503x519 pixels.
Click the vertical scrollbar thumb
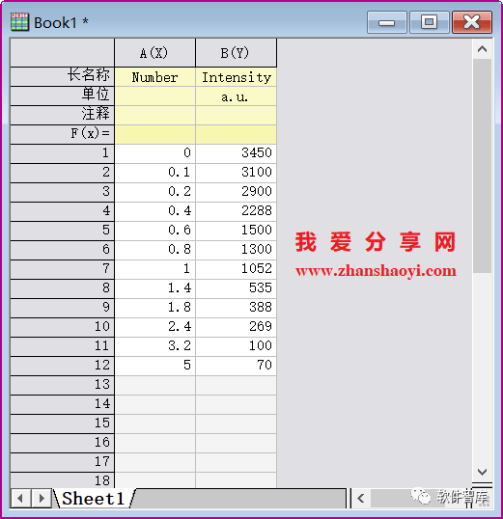[482, 166]
